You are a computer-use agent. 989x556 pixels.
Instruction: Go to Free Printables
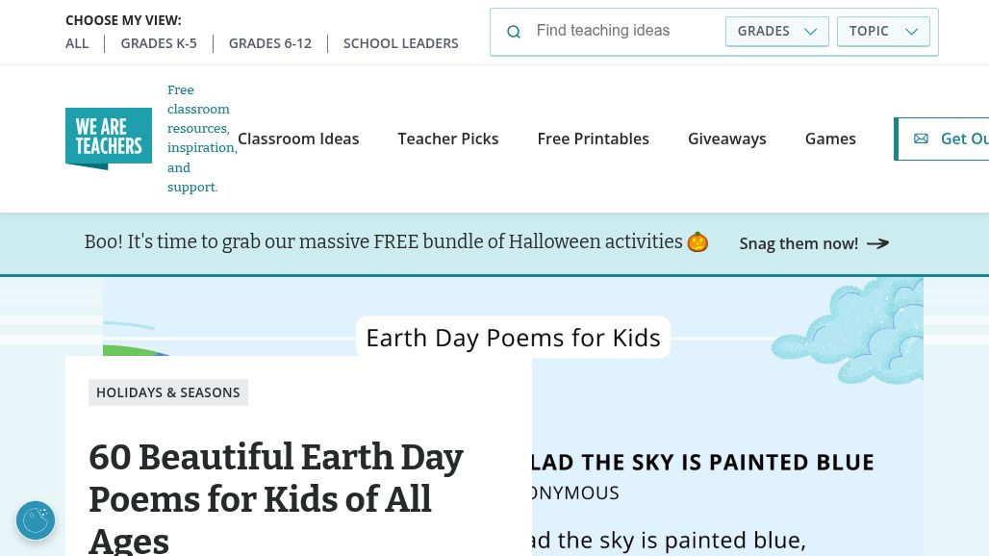[x=594, y=139]
